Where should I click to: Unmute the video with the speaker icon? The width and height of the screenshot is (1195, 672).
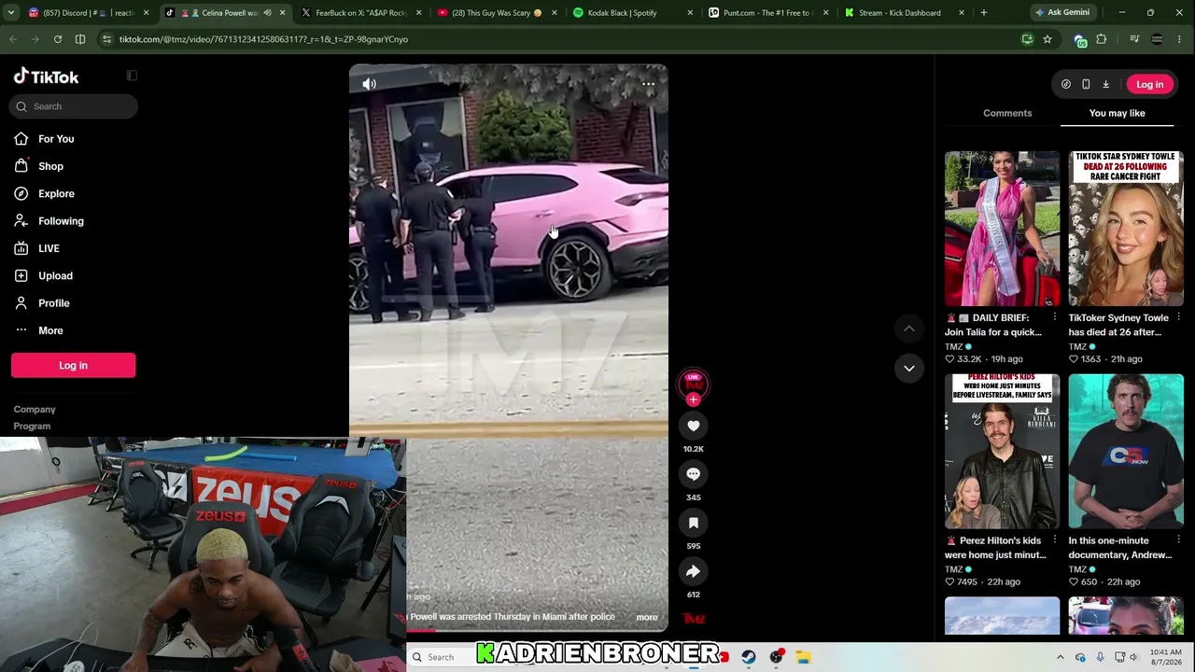(370, 84)
